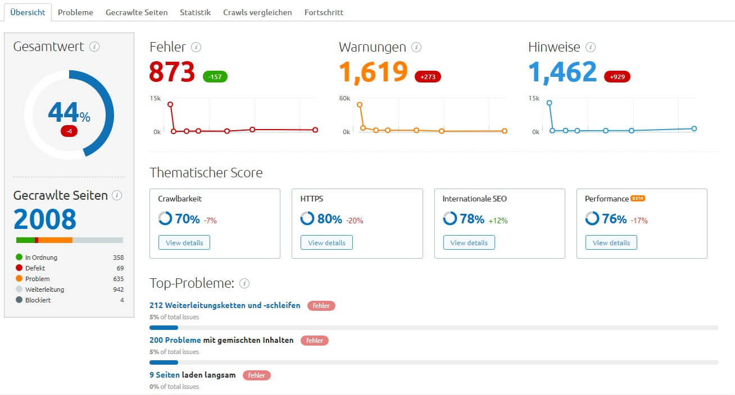Screen dimensions: 735x395
Task: Click info icon beside Fehler heading
Action: (x=196, y=47)
